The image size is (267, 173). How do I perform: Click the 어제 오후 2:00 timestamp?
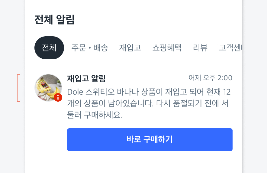pos(210,78)
